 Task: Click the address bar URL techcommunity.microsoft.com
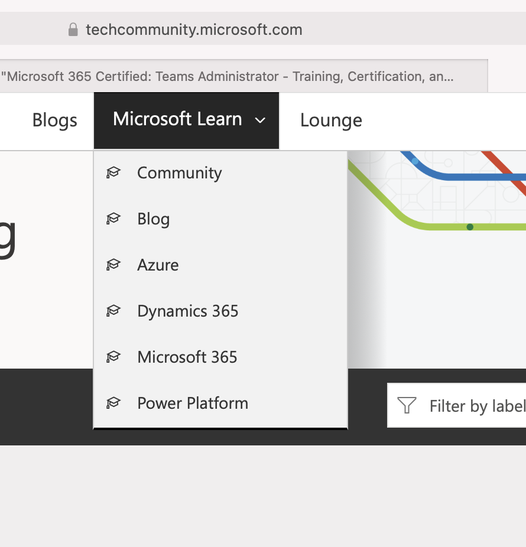(x=195, y=28)
